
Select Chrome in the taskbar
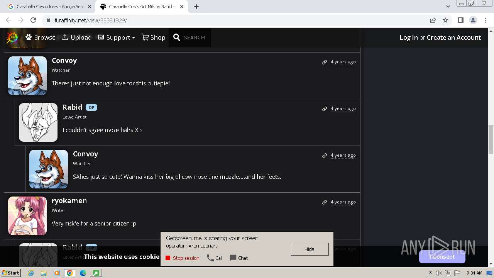[x=70, y=273]
